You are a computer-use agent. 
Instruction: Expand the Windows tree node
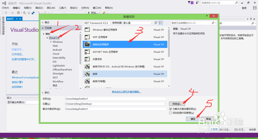pyautogui.click(x=51, y=42)
